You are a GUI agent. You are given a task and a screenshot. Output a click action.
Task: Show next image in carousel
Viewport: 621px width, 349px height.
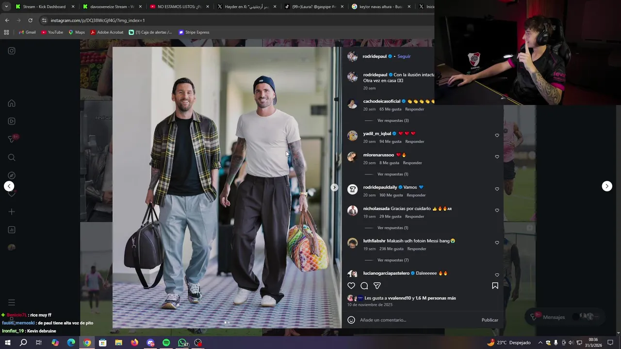[334, 188]
